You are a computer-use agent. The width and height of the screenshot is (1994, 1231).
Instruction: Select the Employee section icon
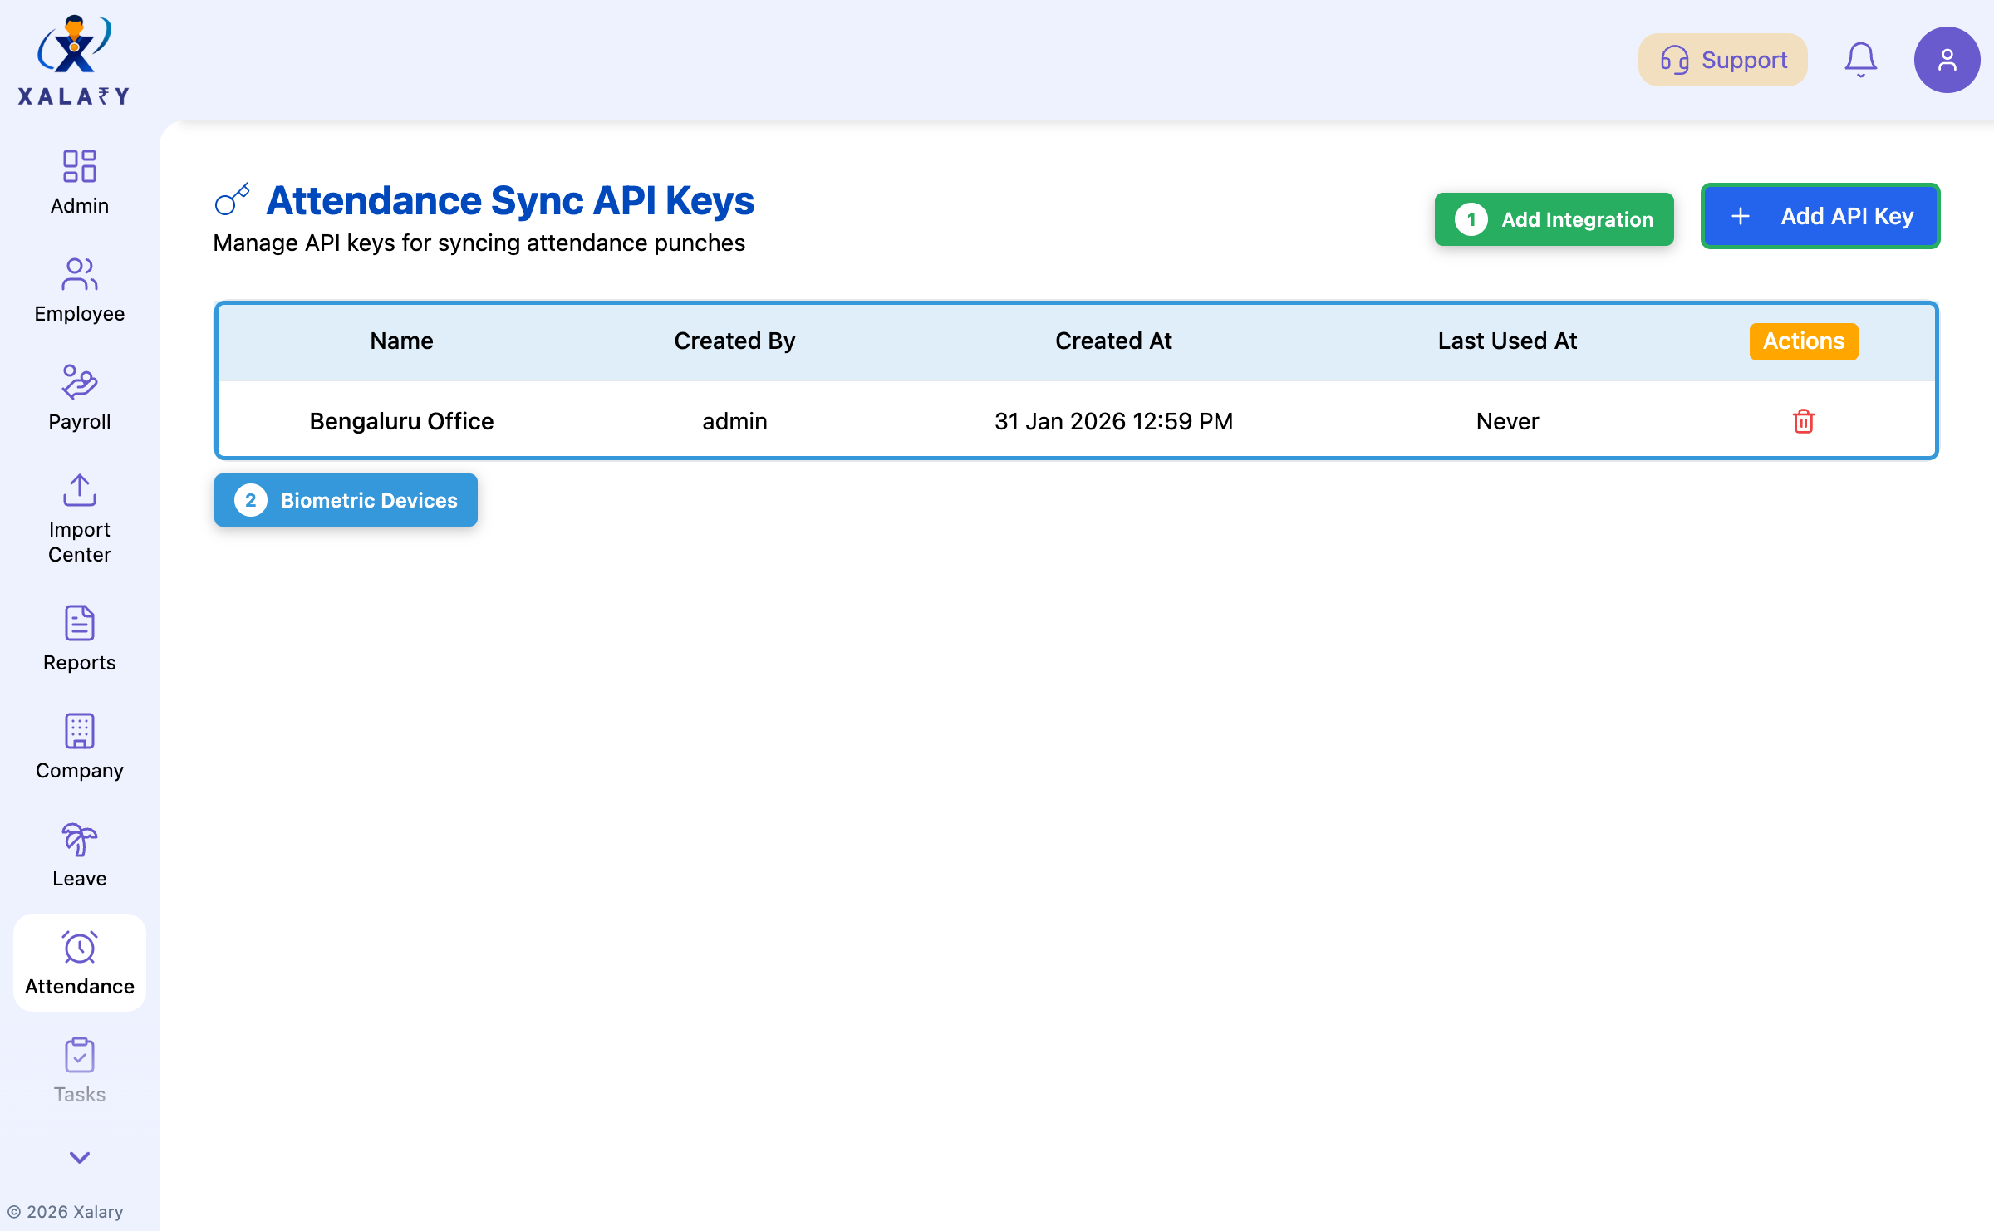pyautogui.click(x=80, y=275)
